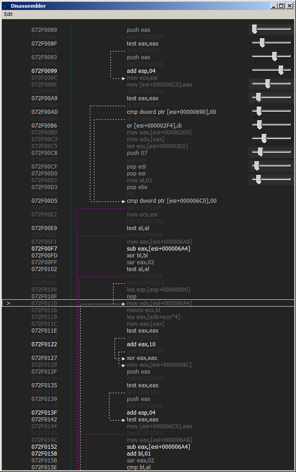Select address 072F015B
This screenshot has height=472, width=296.
[x=44, y=461]
